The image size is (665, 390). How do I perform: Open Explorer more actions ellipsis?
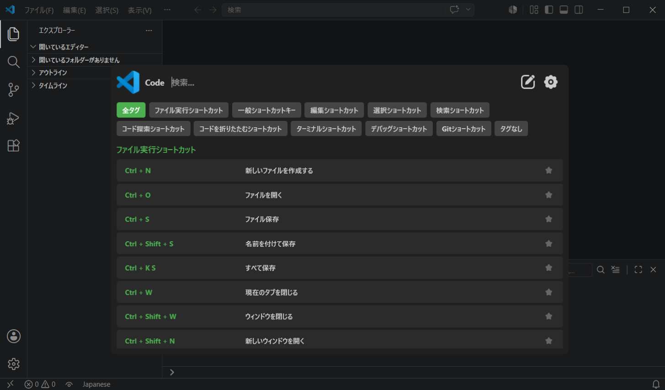point(149,31)
